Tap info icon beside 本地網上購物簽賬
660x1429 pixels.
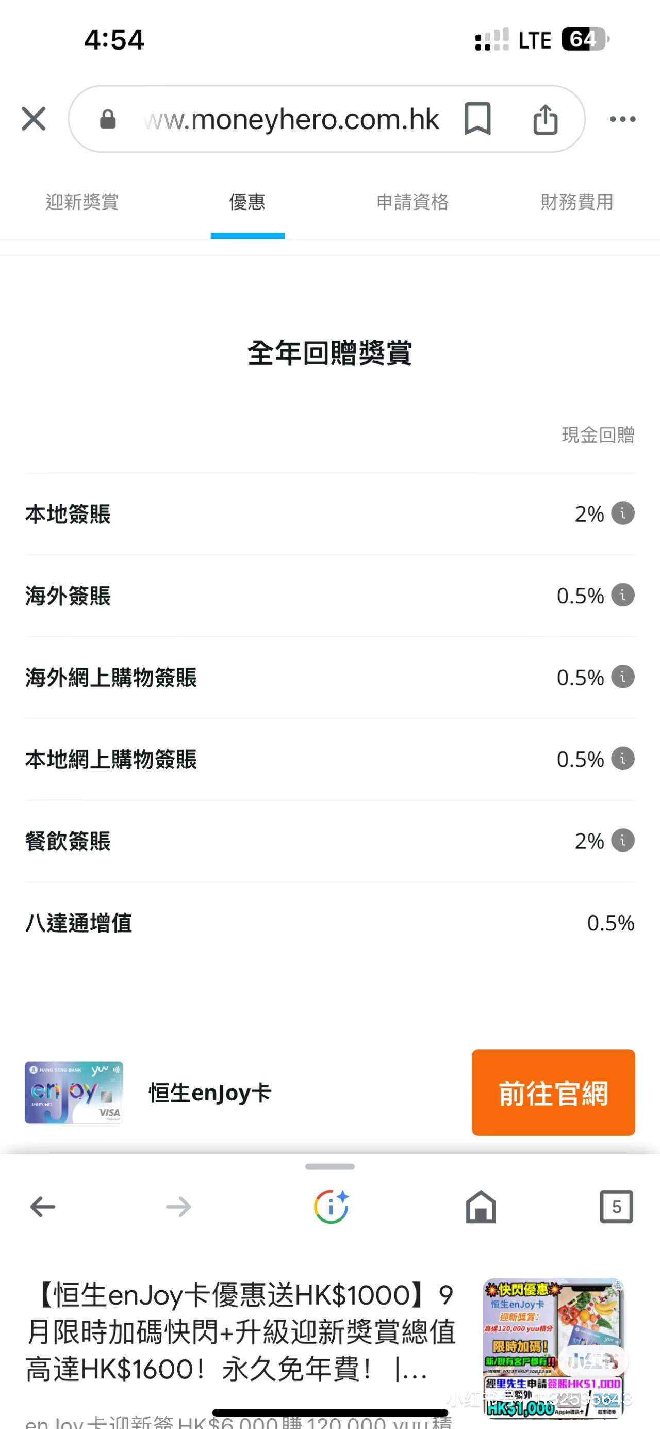coord(622,758)
